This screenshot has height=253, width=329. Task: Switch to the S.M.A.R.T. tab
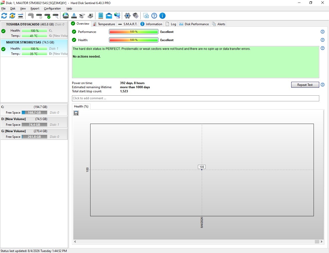128,24
